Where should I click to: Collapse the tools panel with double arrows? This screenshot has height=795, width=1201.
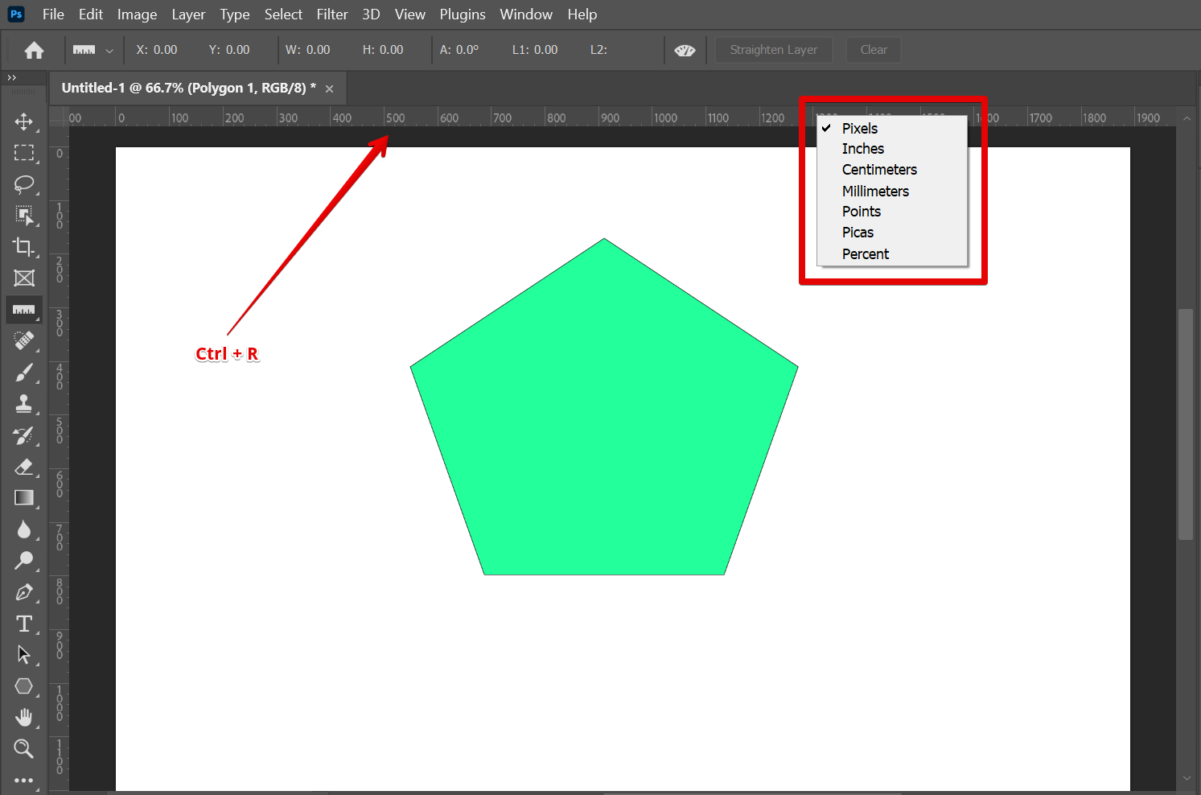[x=11, y=77]
